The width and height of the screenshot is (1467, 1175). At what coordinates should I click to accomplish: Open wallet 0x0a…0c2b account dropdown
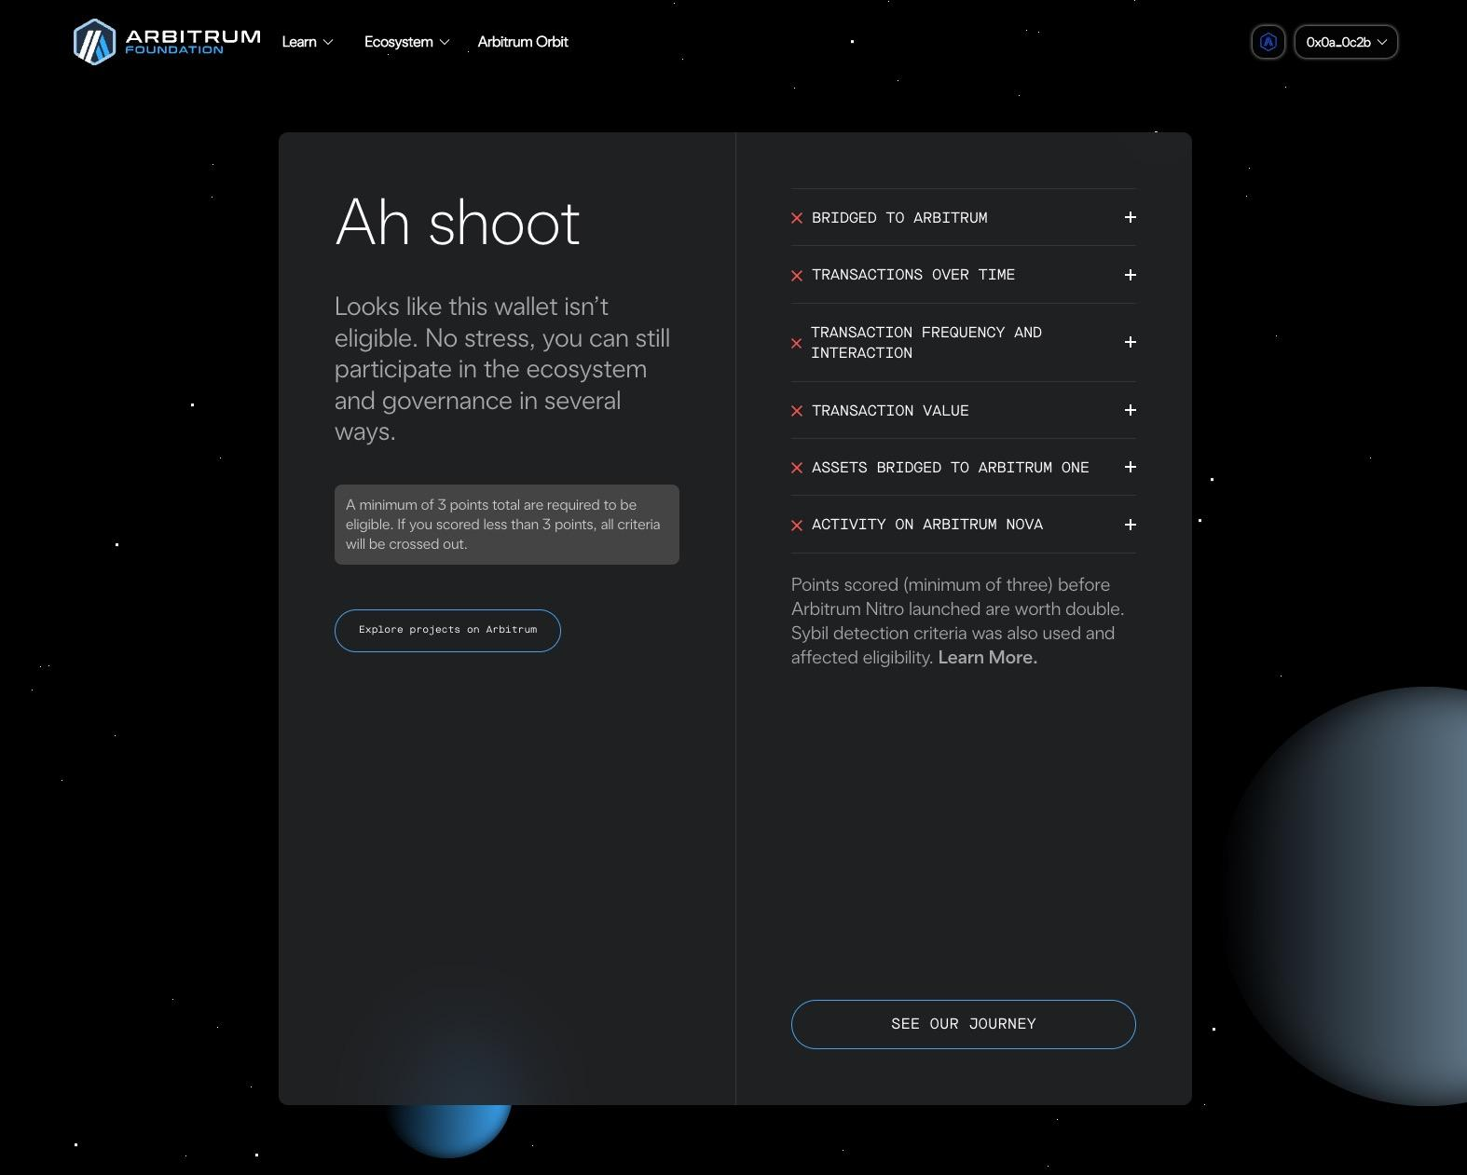click(1346, 42)
